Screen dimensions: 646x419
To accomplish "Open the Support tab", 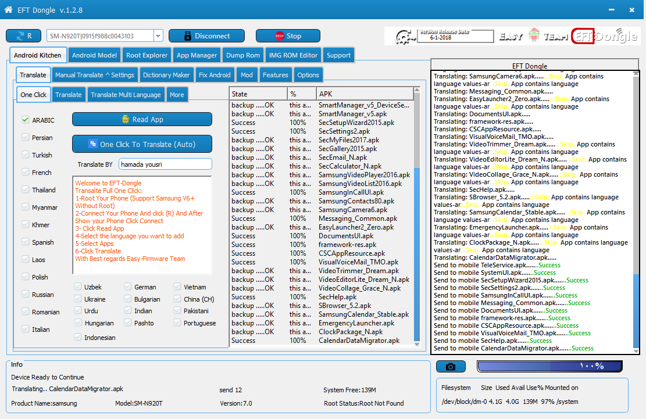I will pos(338,55).
